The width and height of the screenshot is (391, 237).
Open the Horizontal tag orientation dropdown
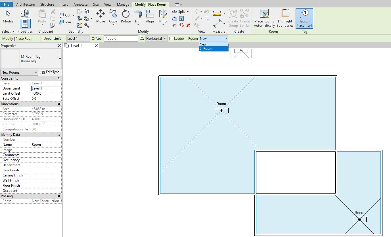click(x=156, y=39)
